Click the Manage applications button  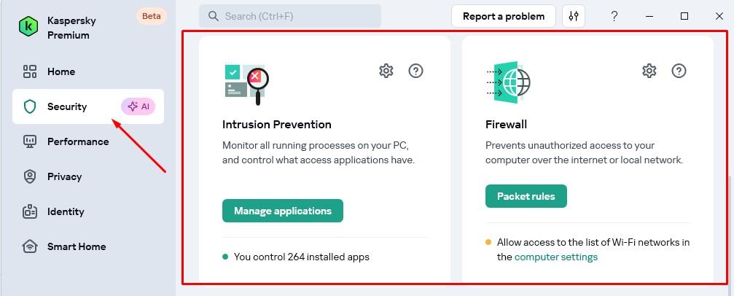pyautogui.click(x=283, y=211)
